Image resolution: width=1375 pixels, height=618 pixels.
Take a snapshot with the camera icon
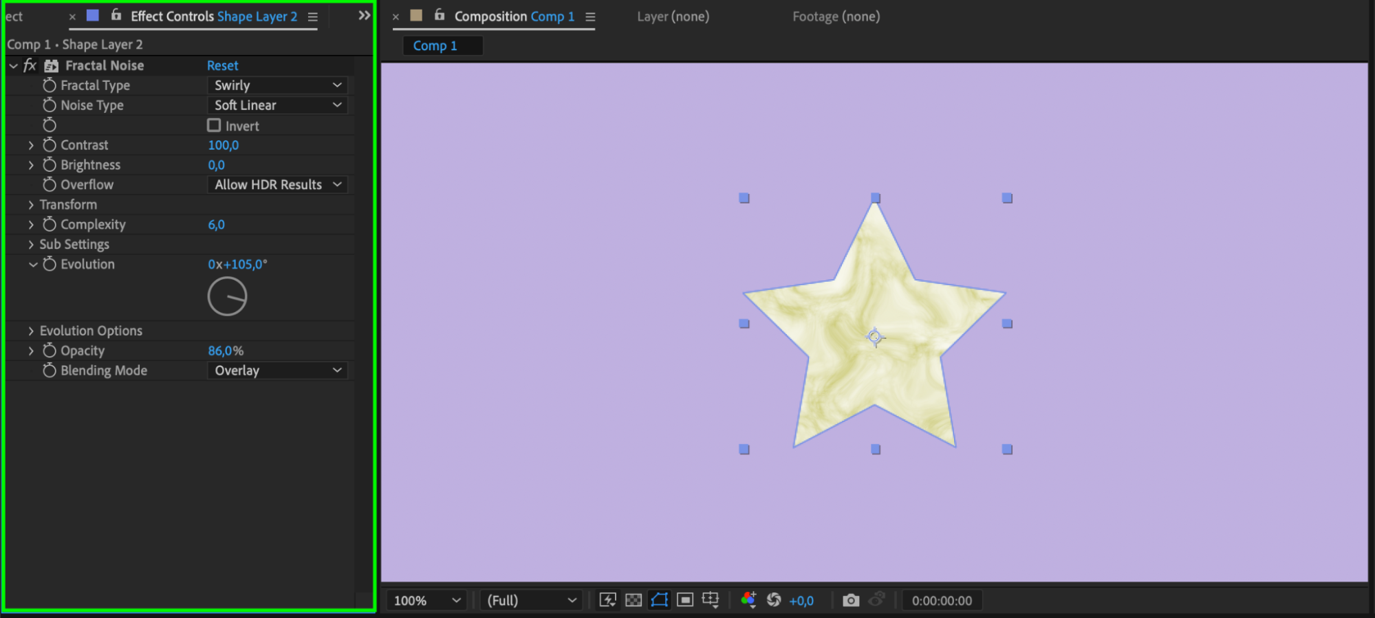tap(851, 600)
